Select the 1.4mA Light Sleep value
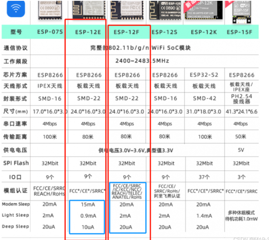This screenshot has width=269, height=240. click(204, 216)
